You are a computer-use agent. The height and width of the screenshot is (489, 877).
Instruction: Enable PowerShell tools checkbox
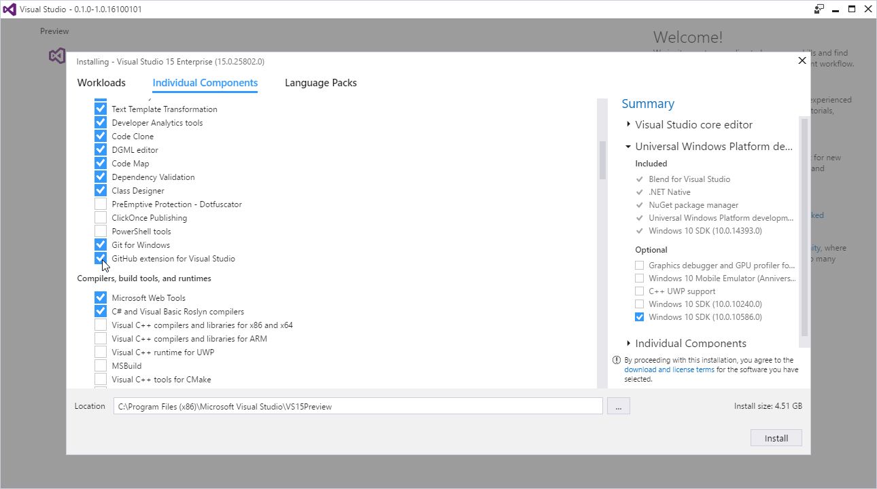(101, 232)
